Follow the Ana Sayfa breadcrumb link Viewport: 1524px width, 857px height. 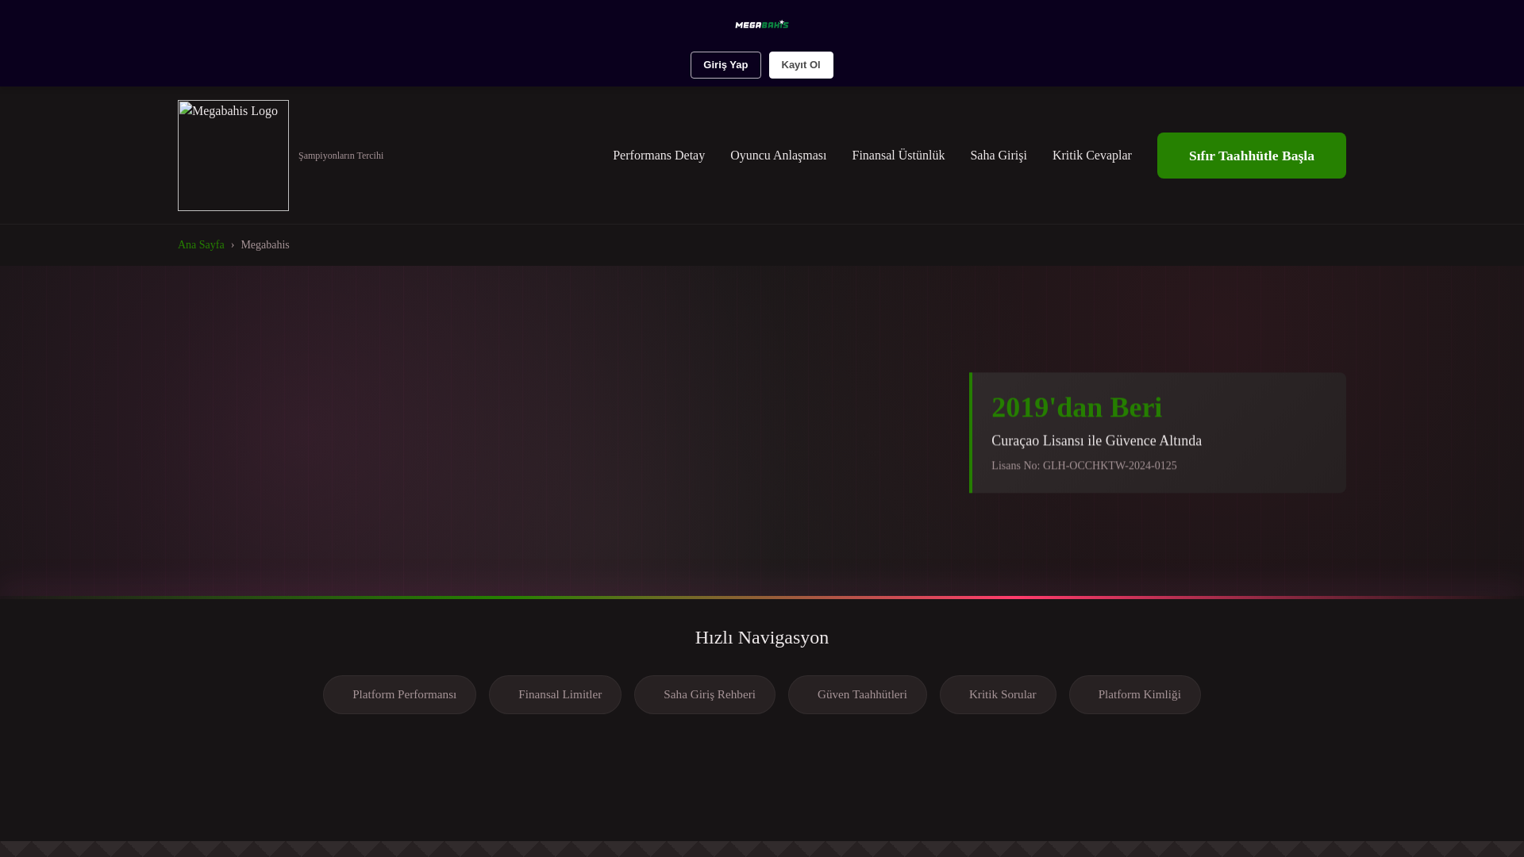point(201,245)
